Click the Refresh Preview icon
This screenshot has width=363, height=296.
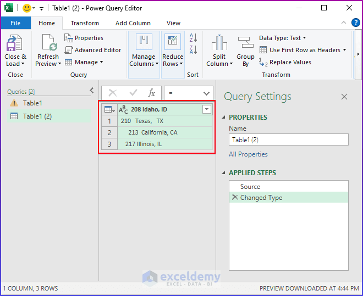50,42
